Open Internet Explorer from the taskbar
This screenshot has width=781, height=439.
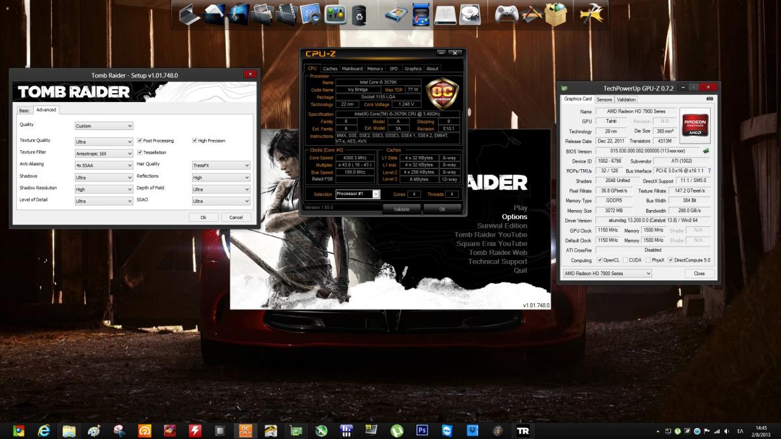44,430
